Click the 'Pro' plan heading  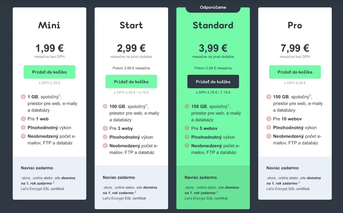pyautogui.click(x=295, y=25)
